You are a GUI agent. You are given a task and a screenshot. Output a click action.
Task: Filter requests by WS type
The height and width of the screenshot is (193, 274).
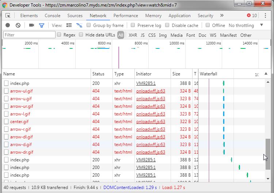coord(213,35)
